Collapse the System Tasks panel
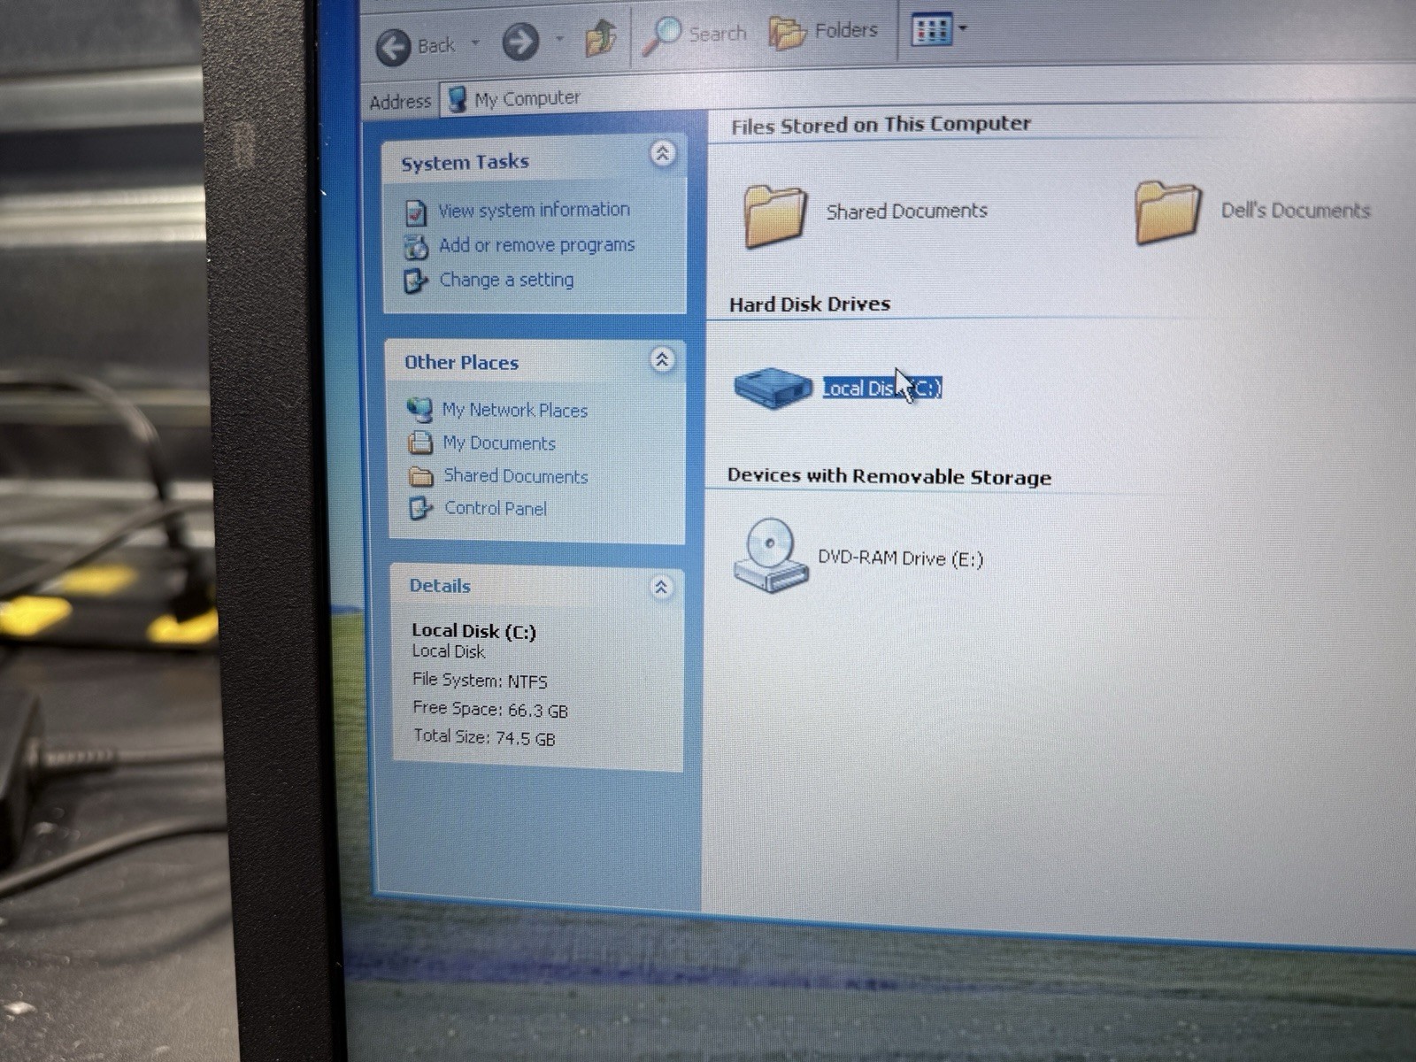This screenshot has height=1062, width=1416. pos(662,154)
